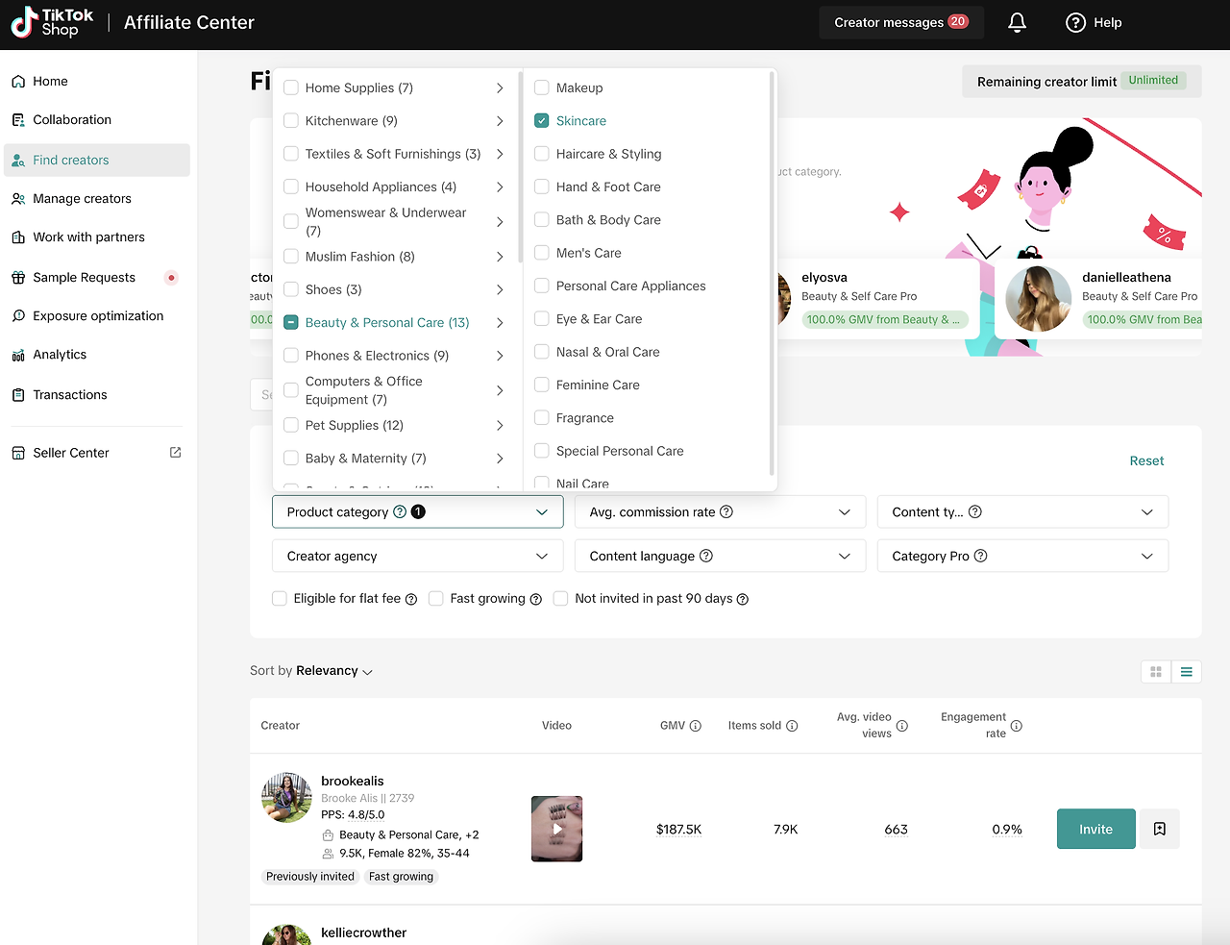Check the Haircare & Styling checkbox
The width and height of the screenshot is (1230, 945).
[x=542, y=154]
